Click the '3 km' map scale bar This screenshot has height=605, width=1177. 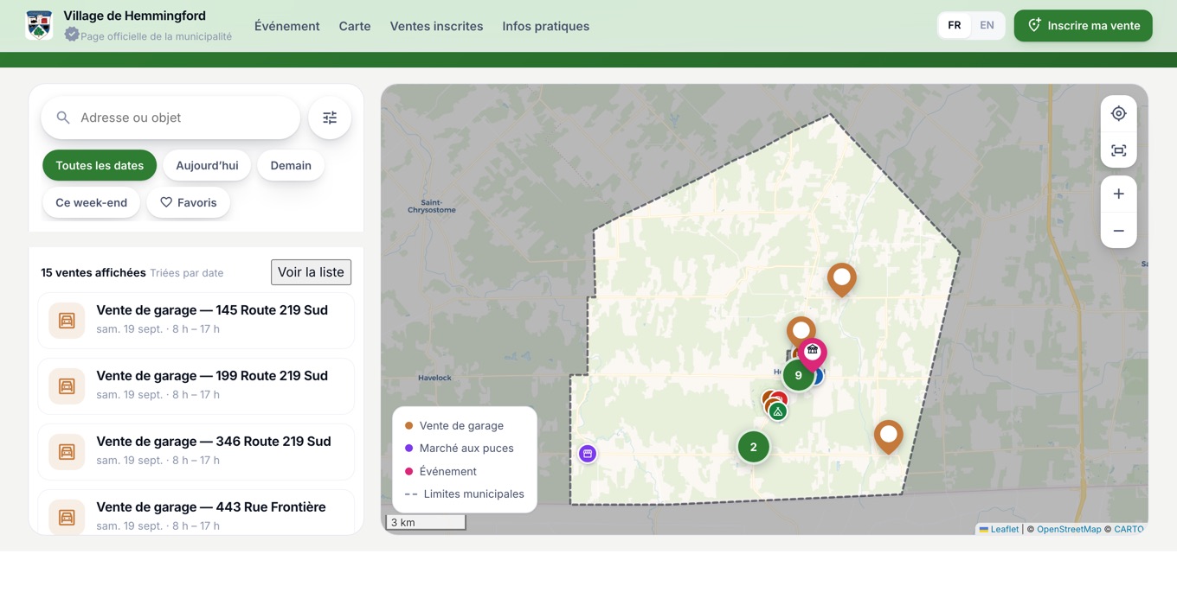[426, 522]
